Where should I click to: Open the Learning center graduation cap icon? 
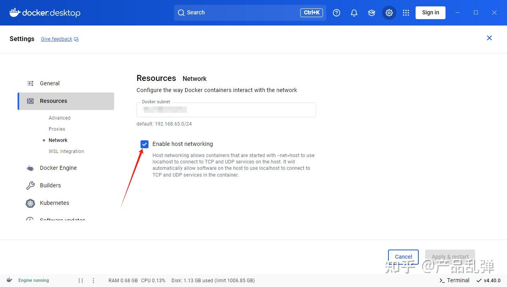pyautogui.click(x=372, y=13)
